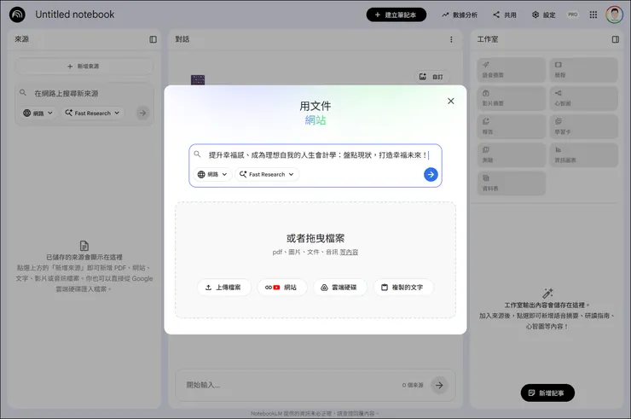This screenshot has width=631, height=419.
Task: Select the 影片摘要 video overview tile
Action: tap(511, 98)
